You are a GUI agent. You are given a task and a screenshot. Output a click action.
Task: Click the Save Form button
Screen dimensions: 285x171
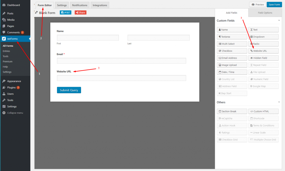click(274, 5)
